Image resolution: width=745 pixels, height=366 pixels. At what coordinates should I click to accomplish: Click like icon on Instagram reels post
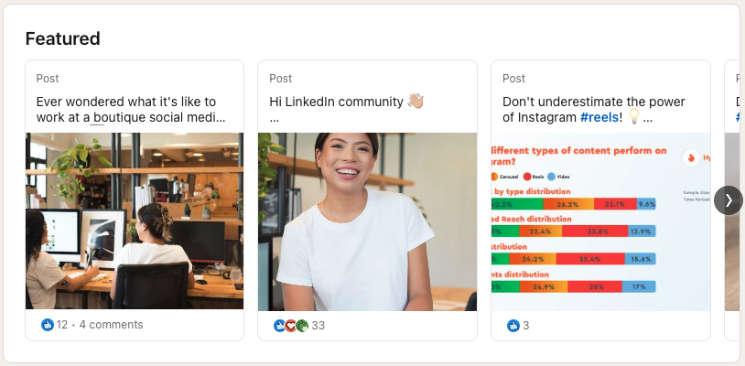513,326
